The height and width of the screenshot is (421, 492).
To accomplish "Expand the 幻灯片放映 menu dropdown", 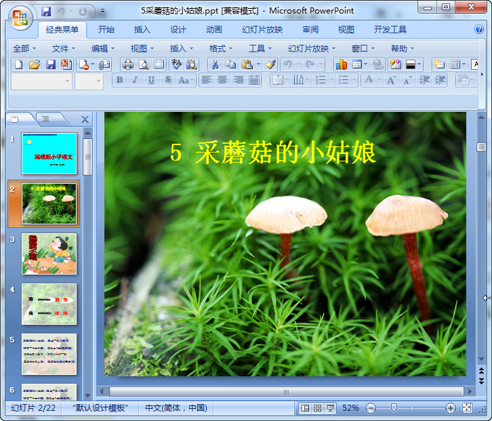I will pyautogui.click(x=312, y=48).
